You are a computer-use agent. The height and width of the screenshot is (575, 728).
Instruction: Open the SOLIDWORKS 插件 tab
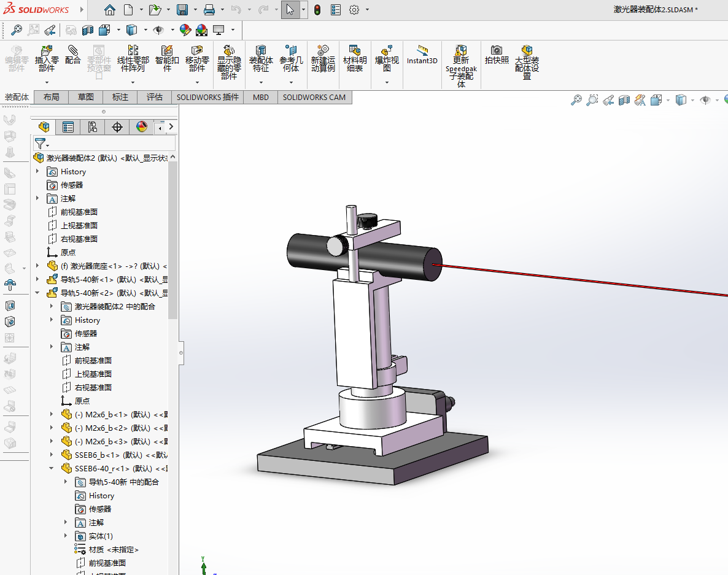pos(207,97)
